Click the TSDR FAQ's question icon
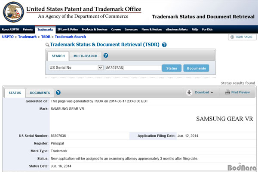Viewport: 258px width, 172px height. (232, 37)
